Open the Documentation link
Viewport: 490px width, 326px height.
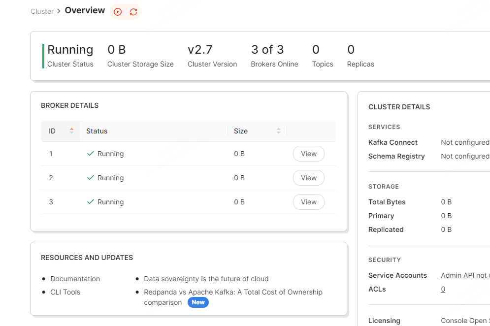click(x=75, y=279)
